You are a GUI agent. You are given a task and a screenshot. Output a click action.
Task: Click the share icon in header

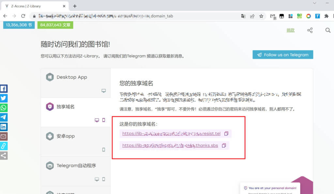click(310, 30)
